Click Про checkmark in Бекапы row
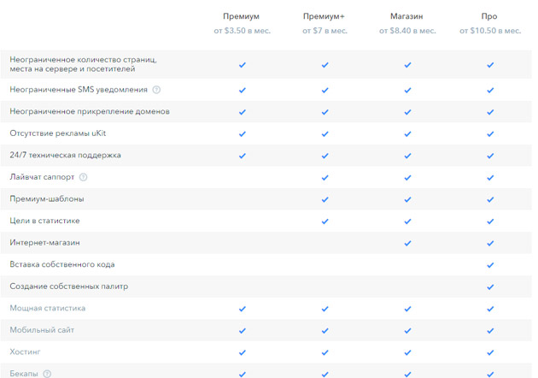 tap(490, 374)
